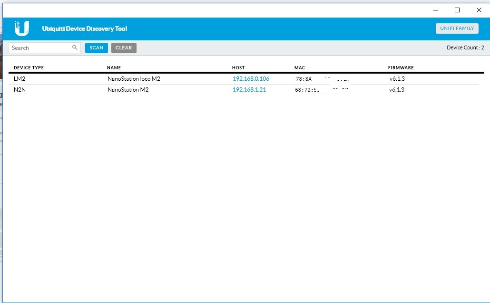Viewport: 490px width, 303px height.
Task: Click firmware v6.1.3 for NanoStation loco M2
Action: click(x=397, y=79)
